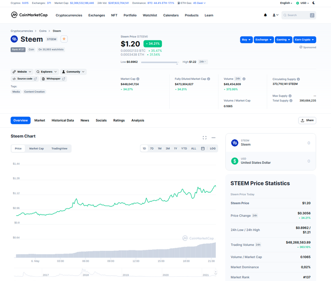
Task: Show Volume info icon
Action: click(244, 79)
